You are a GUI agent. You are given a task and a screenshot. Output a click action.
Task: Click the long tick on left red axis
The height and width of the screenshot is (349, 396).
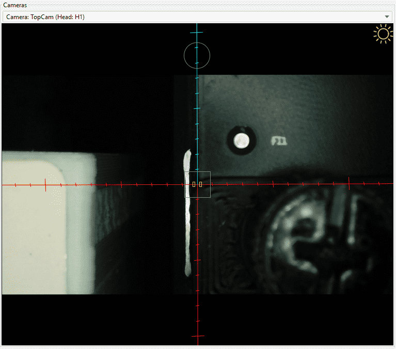(46, 185)
